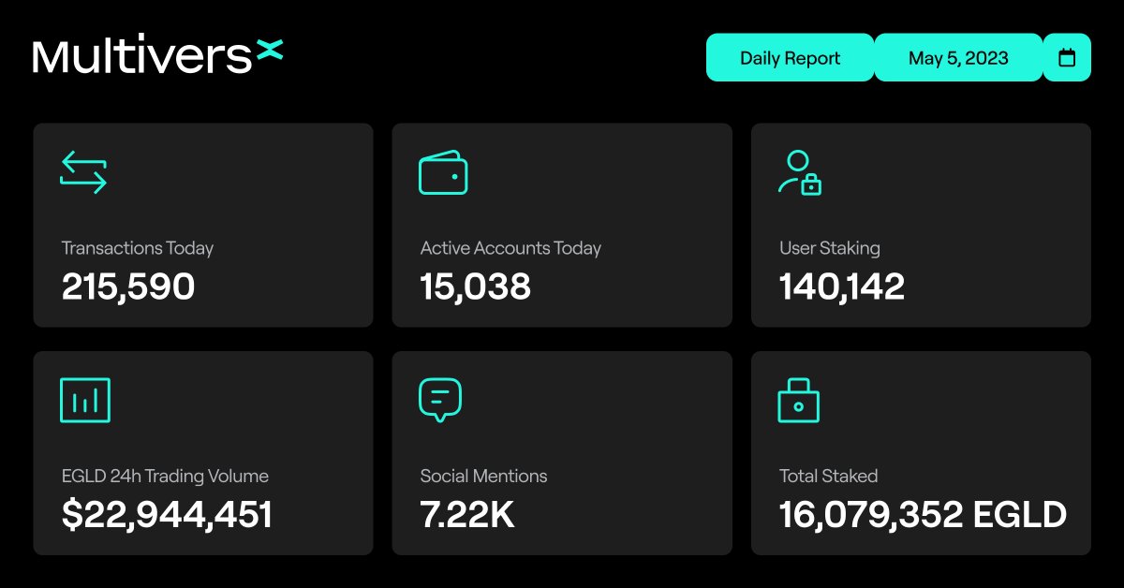Click the padlock icon for Total Staked

pyautogui.click(x=799, y=400)
